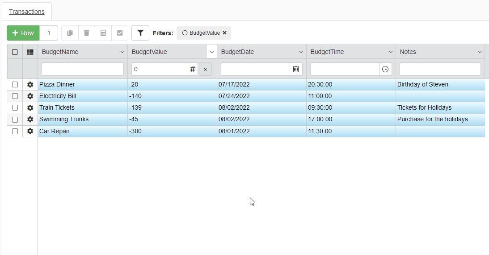Toggle the select-all header checkbox
The image size is (489, 255).
pyautogui.click(x=15, y=52)
